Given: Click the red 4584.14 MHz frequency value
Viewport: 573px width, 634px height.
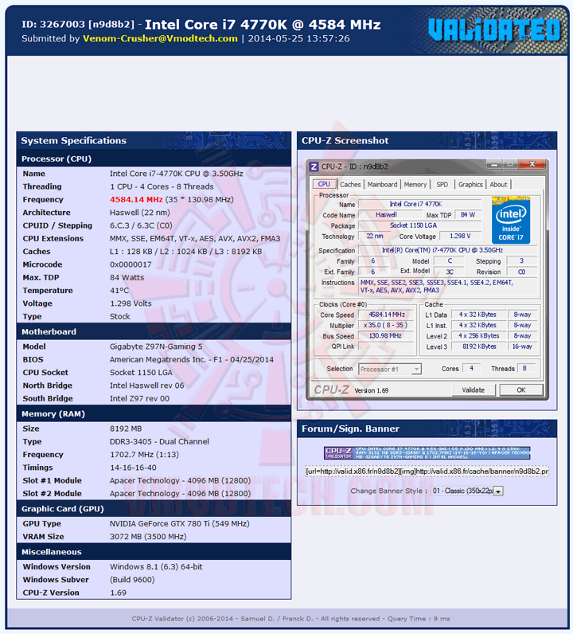Looking at the screenshot, I should [x=136, y=199].
